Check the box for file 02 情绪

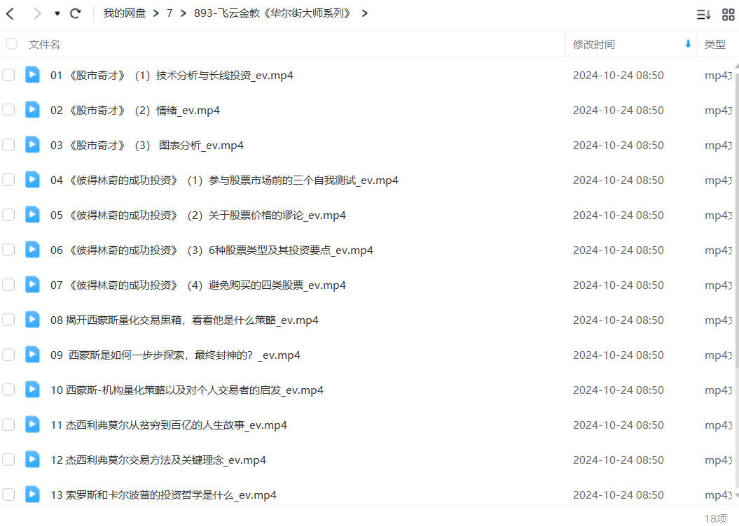(x=8, y=110)
